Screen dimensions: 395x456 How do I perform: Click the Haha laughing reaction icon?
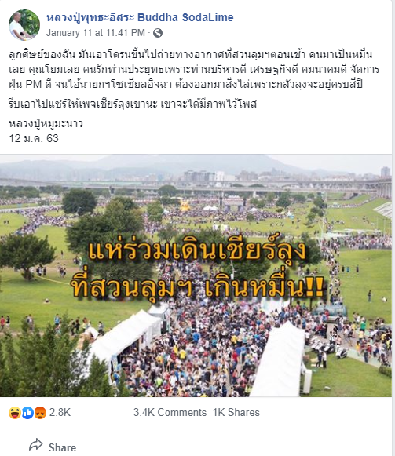[x=15, y=412]
